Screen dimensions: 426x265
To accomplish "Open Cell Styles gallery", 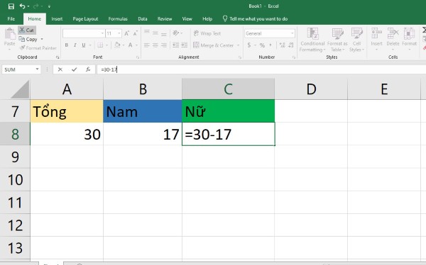I will tap(356, 40).
